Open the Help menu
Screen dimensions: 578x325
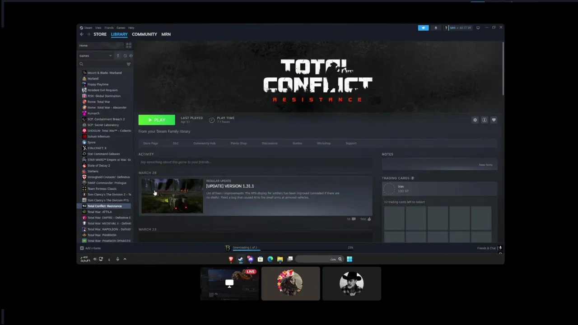click(x=131, y=28)
